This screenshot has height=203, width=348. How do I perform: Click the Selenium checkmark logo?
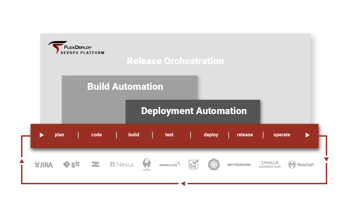[193, 165]
